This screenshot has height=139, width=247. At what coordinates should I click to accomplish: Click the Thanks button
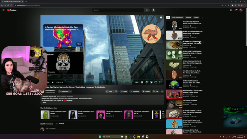[x=146, y=92]
